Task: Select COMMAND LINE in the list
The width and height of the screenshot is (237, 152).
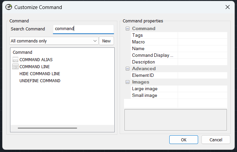Action: (x=35, y=66)
